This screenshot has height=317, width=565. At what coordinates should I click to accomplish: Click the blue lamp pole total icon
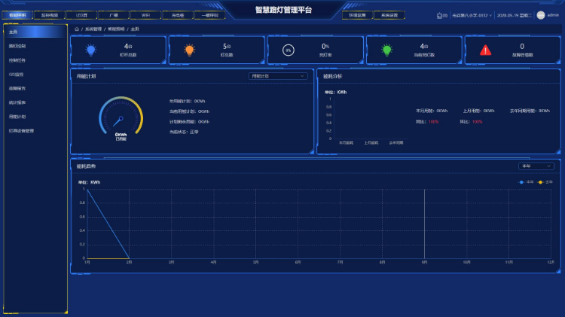click(x=91, y=50)
